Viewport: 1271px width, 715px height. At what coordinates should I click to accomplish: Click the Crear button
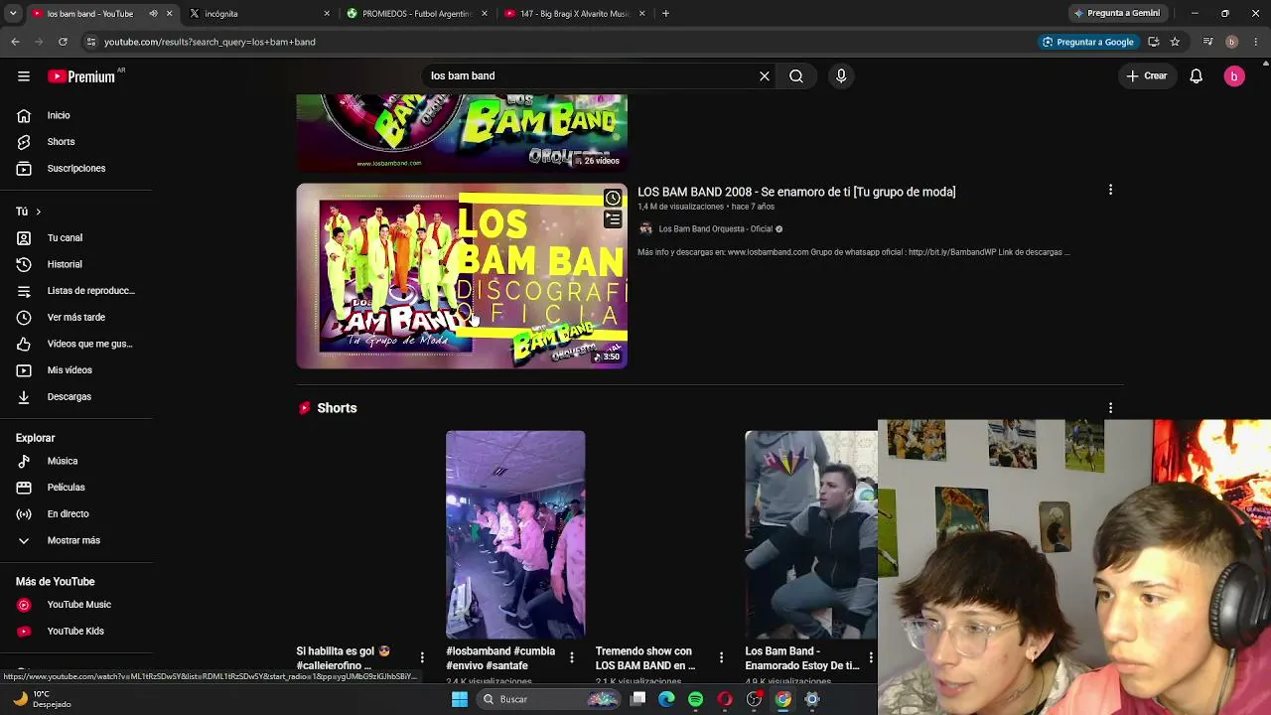click(x=1147, y=75)
